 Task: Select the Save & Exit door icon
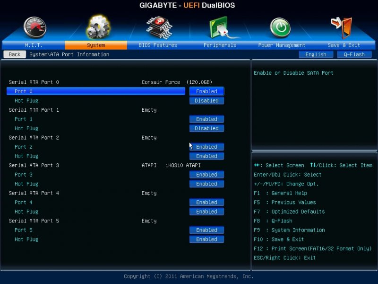point(341,27)
